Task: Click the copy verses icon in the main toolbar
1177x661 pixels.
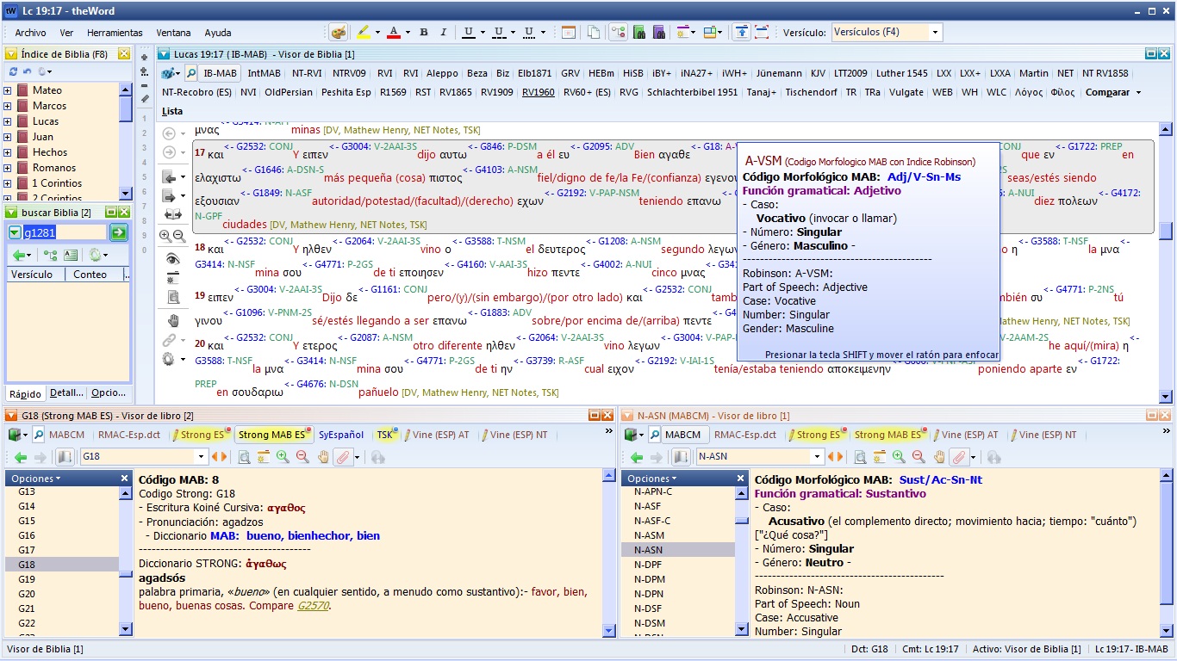Action: [594, 33]
